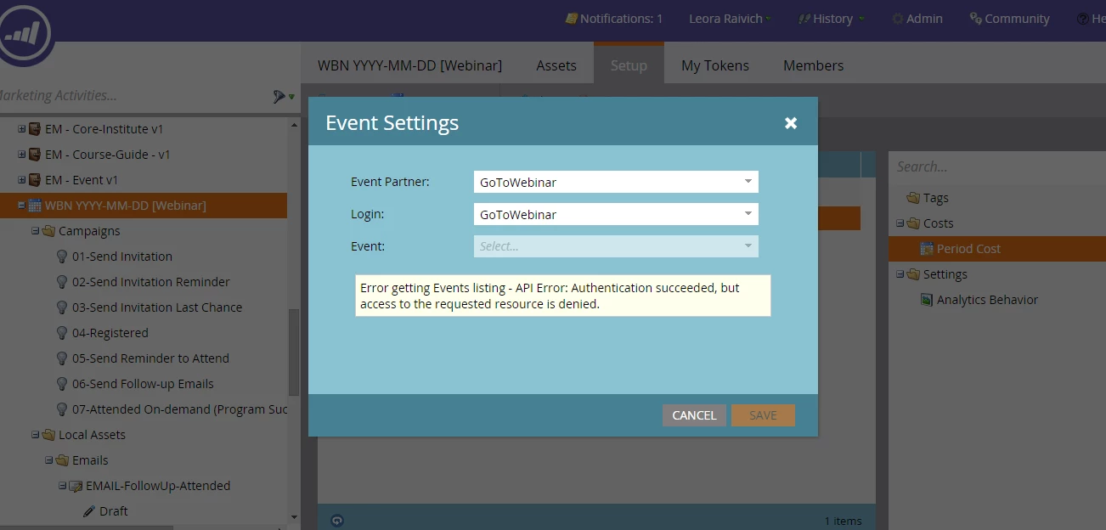Select the Draft item under EMAIL-FollowUp-Attended

tap(114, 511)
